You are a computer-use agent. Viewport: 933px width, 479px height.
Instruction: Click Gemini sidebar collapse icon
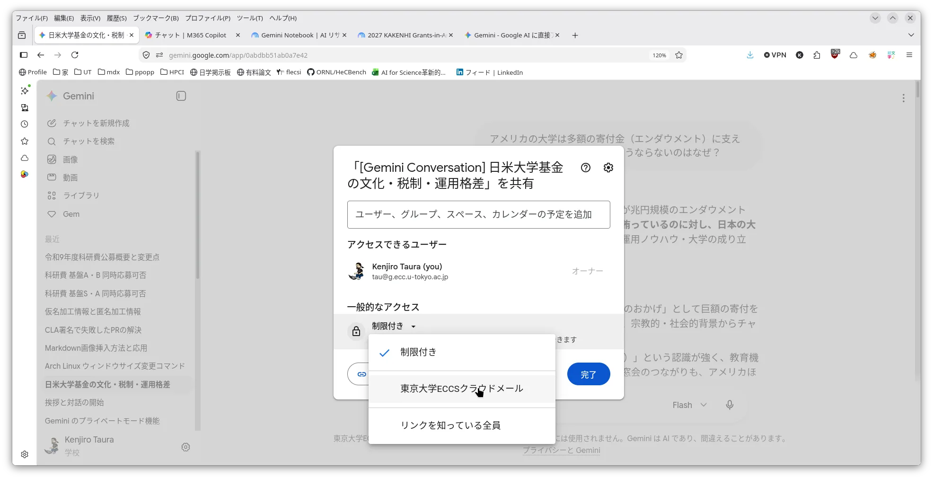(x=181, y=96)
